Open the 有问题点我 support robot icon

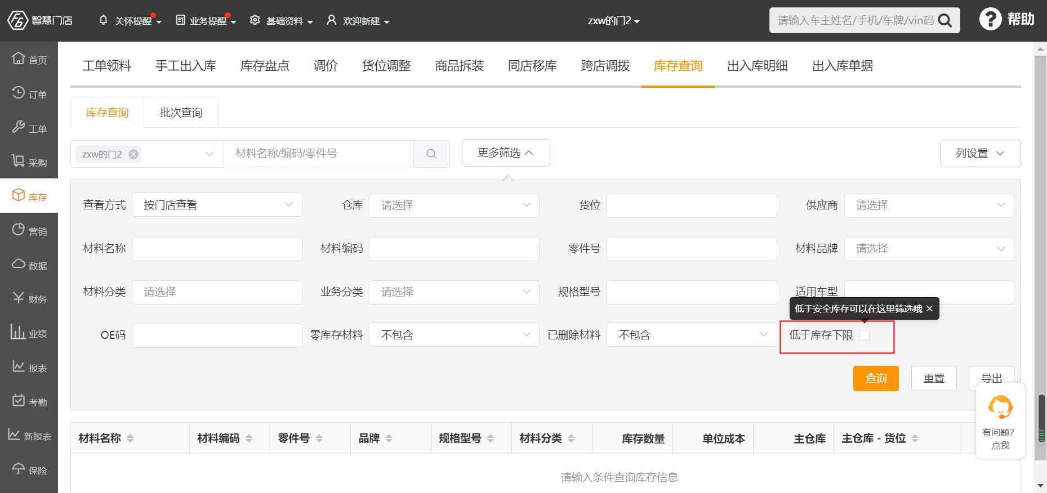tap(1000, 407)
